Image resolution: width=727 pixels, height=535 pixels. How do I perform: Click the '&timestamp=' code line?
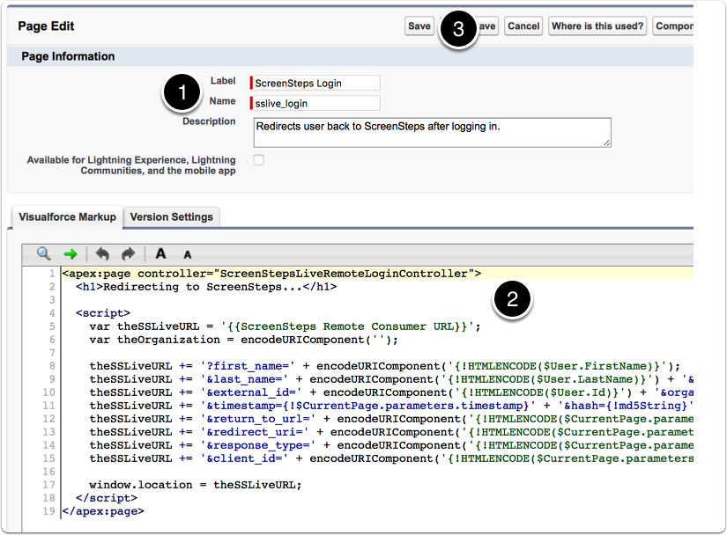[x=391, y=406]
